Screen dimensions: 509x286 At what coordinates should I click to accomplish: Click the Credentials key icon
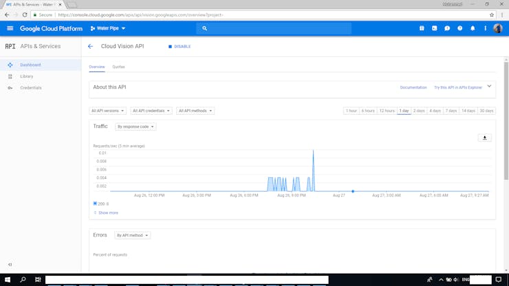click(10, 87)
